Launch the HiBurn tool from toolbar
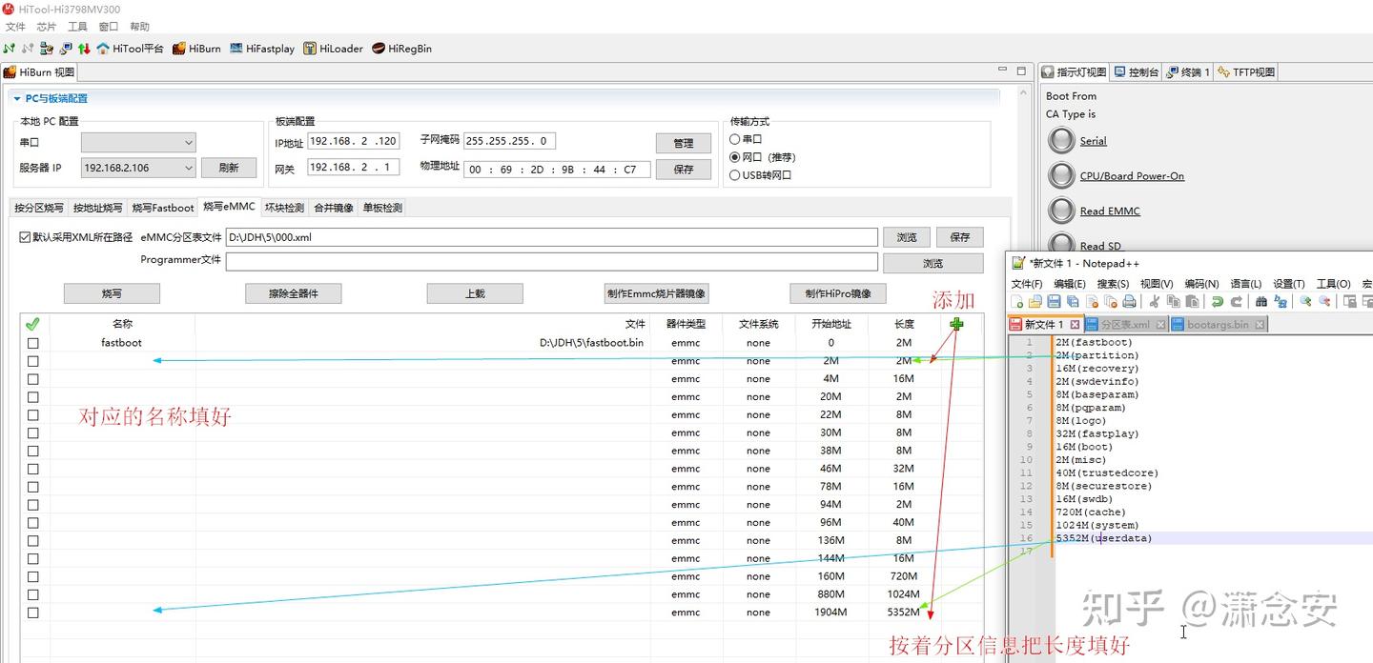Viewport: 1373px width, 663px height. click(196, 49)
